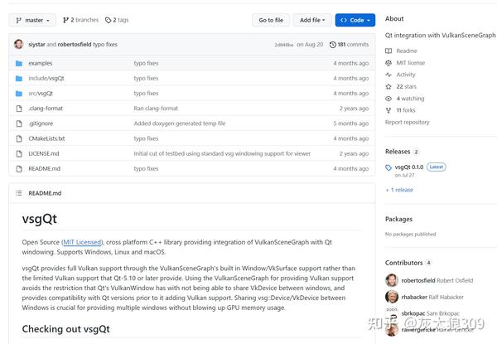497x344 pixels.
Task: Open the green Code dropdown
Action: (355, 20)
